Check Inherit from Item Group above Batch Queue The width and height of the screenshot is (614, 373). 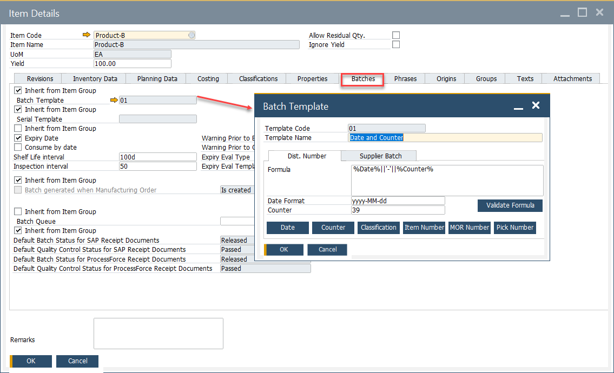click(18, 211)
